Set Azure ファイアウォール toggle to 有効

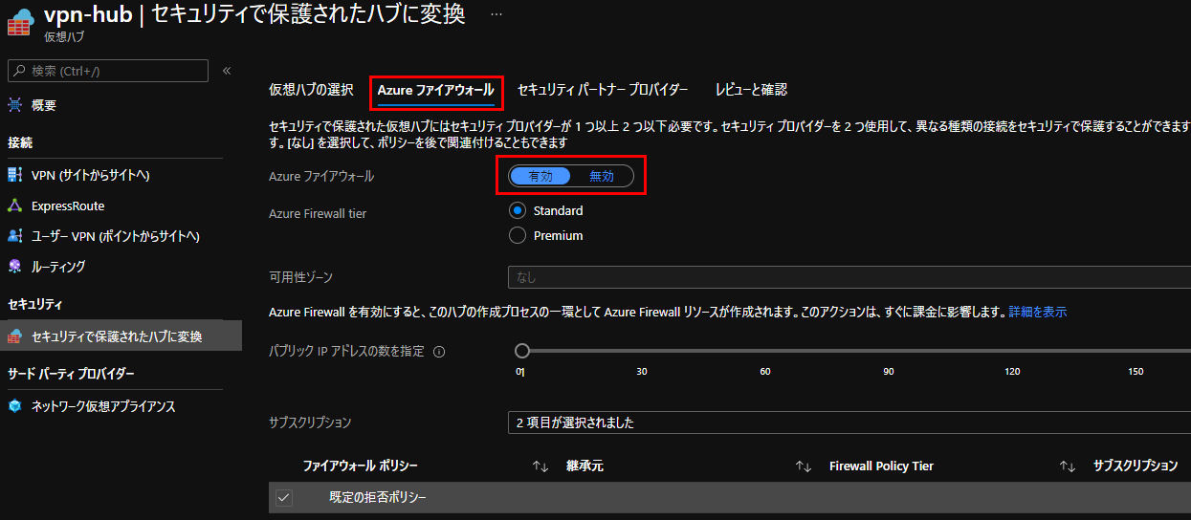pos(540,176)
